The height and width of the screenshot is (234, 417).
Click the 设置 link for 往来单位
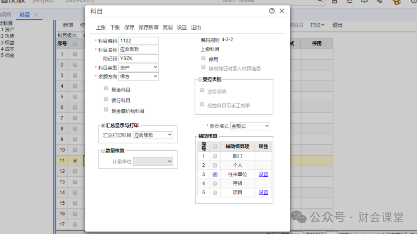[263, 174]
